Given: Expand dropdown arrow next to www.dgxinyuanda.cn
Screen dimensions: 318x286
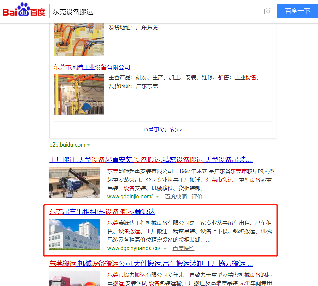Looking at the screenshot, I should tap(165, 249).
